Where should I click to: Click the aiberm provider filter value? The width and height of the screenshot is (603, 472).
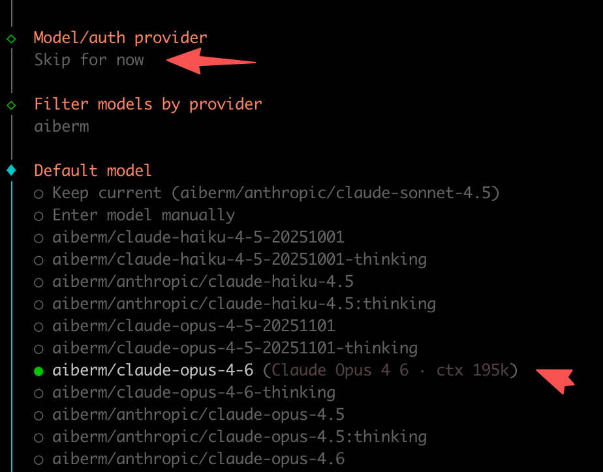61,126
